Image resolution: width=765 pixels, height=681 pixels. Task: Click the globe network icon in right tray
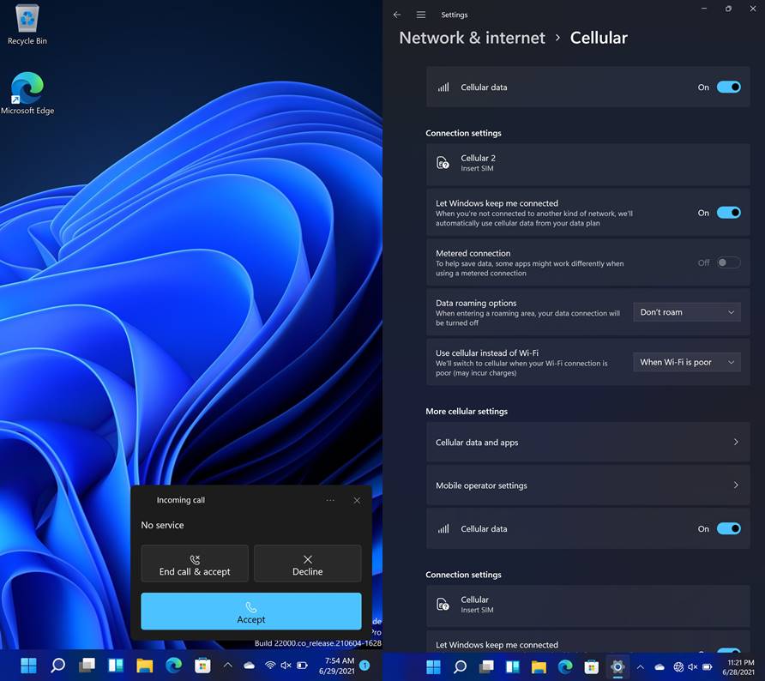678,667
